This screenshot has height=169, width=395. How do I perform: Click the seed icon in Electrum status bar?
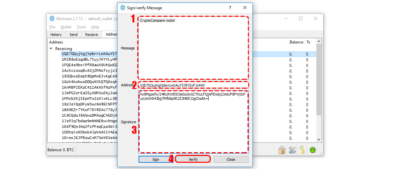click(303, 150)
